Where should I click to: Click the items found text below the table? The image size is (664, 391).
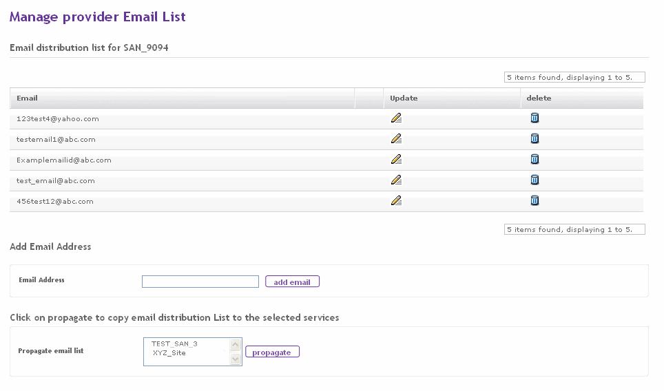[x=570, y=230]
